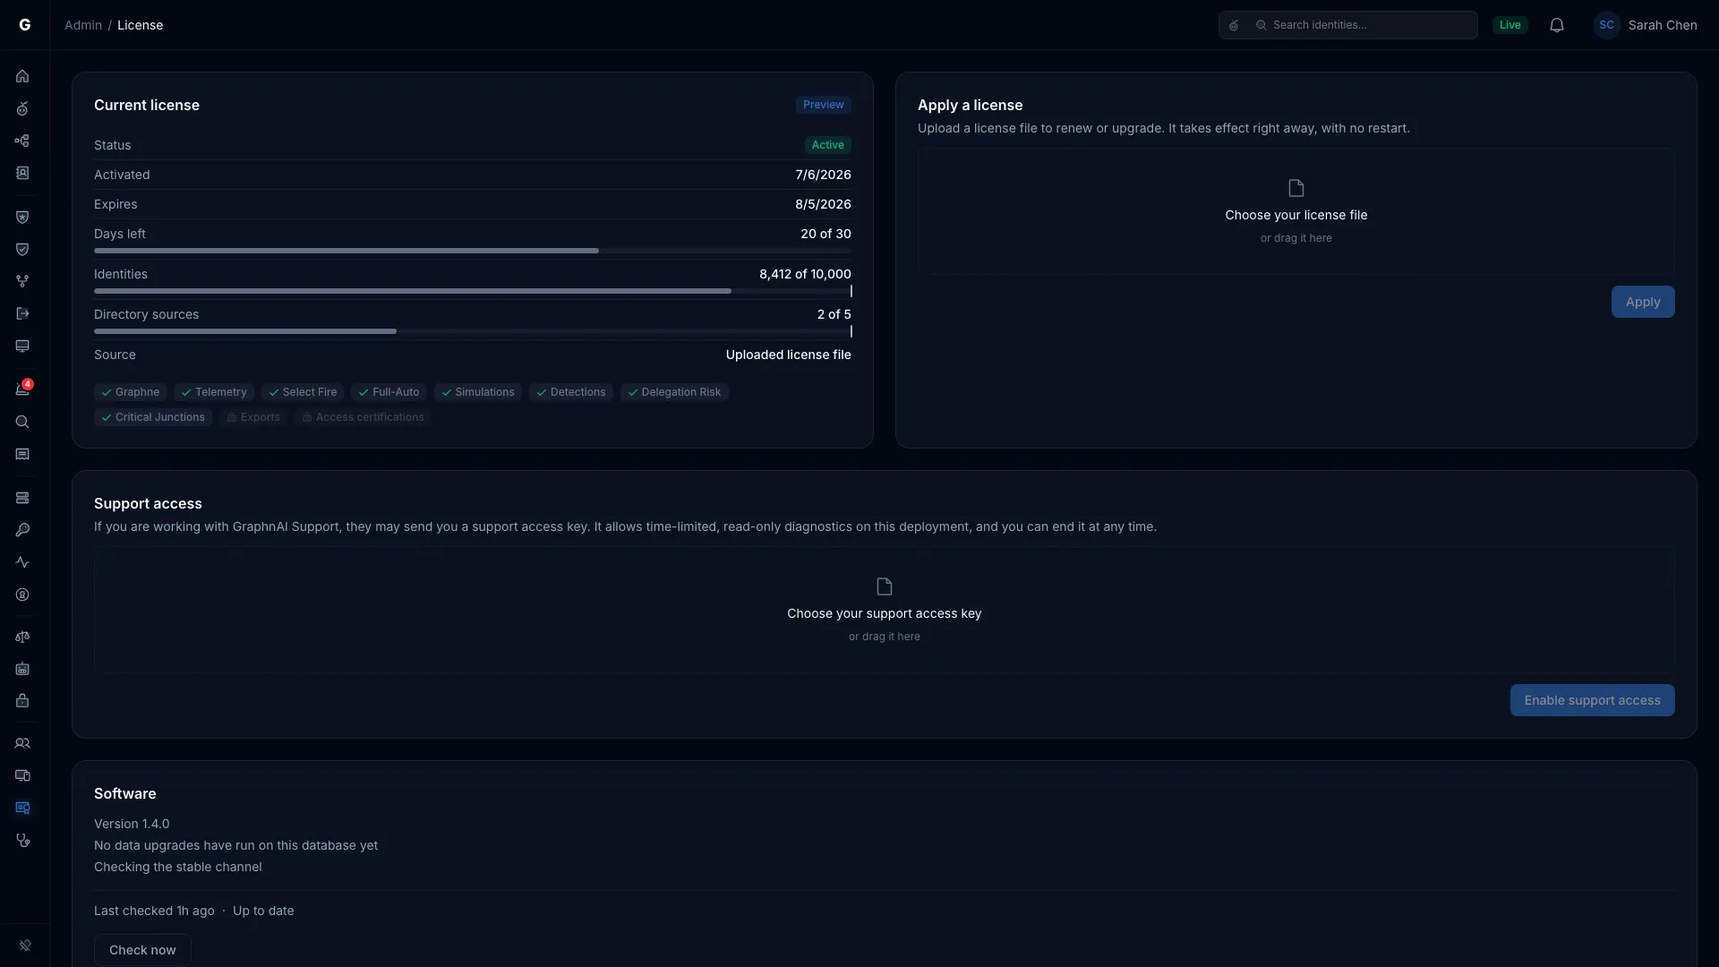Choose your license file dropzone
This screenshot has height=967, width=1719.
click(1296, 211)
